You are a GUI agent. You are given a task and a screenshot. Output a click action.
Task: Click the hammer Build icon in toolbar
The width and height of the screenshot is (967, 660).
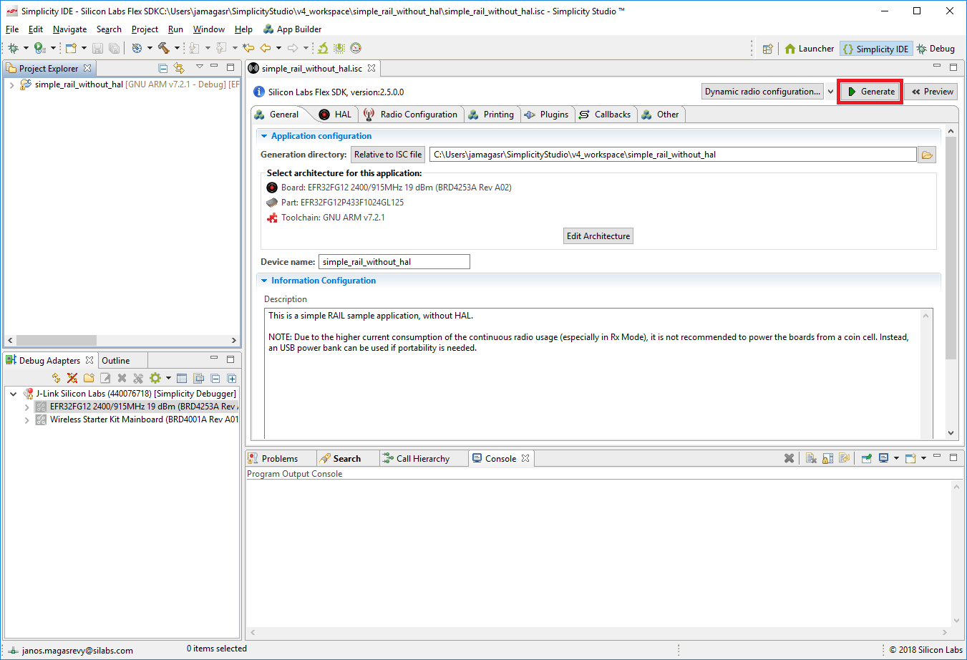click(x=163, y=48)
